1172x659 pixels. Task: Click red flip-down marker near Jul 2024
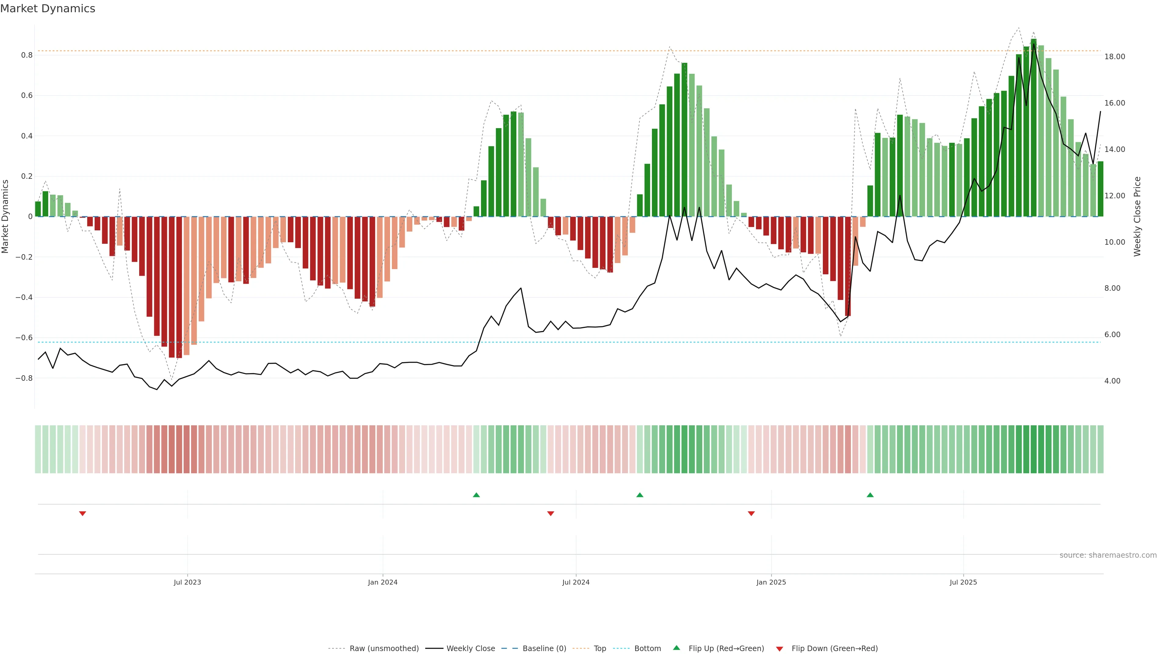[551, 513]
